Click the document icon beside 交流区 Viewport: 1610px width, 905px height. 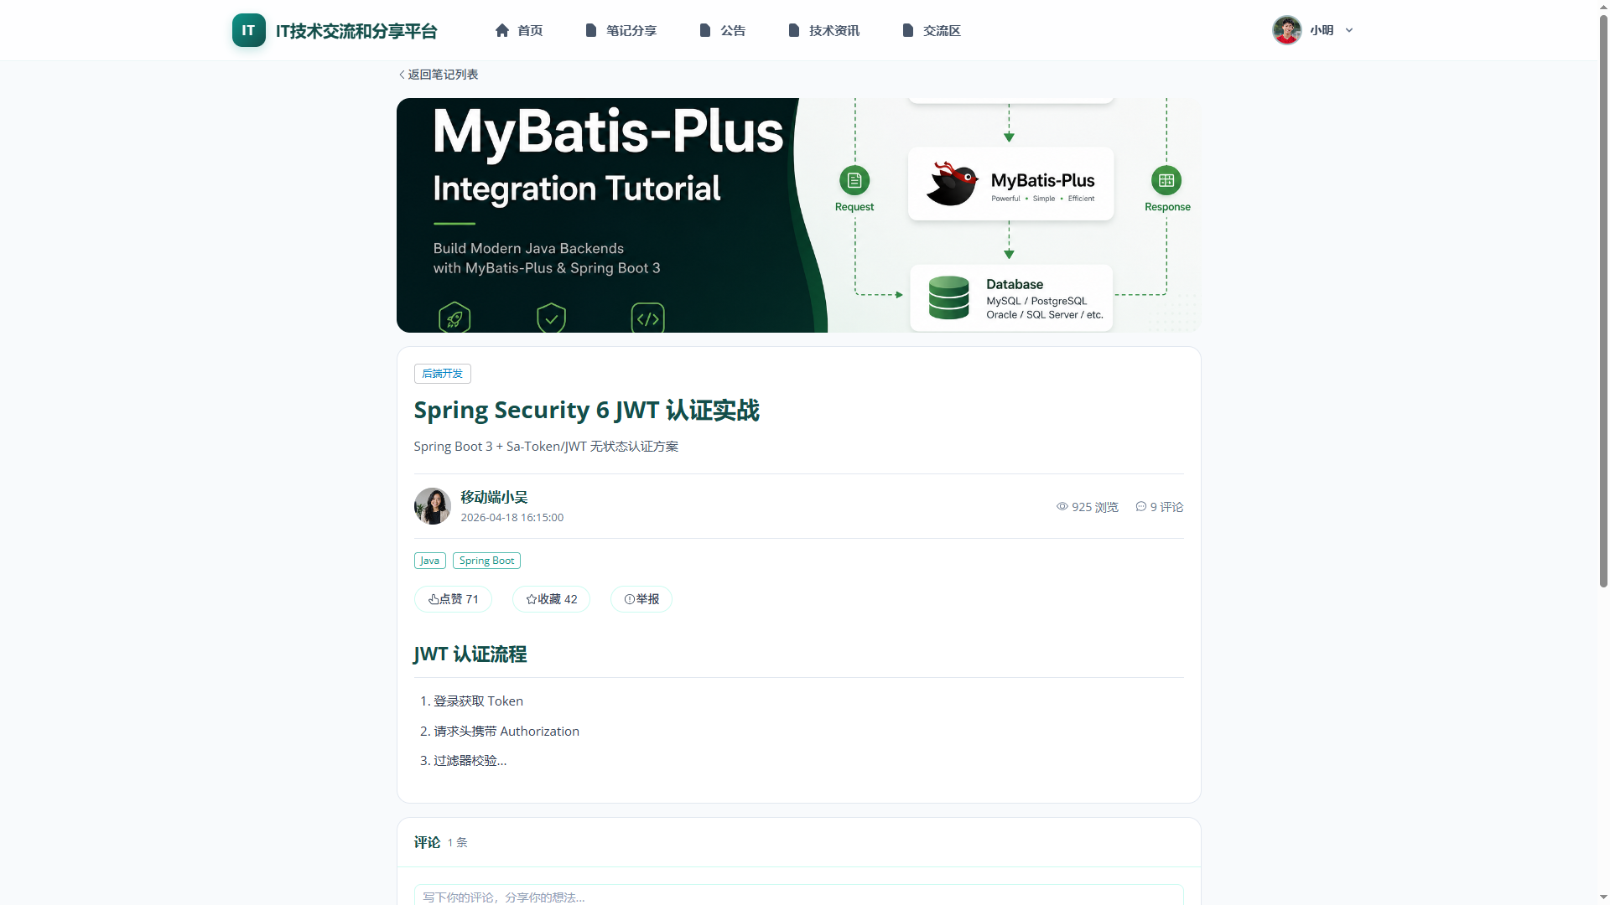[x=908, y=30]
